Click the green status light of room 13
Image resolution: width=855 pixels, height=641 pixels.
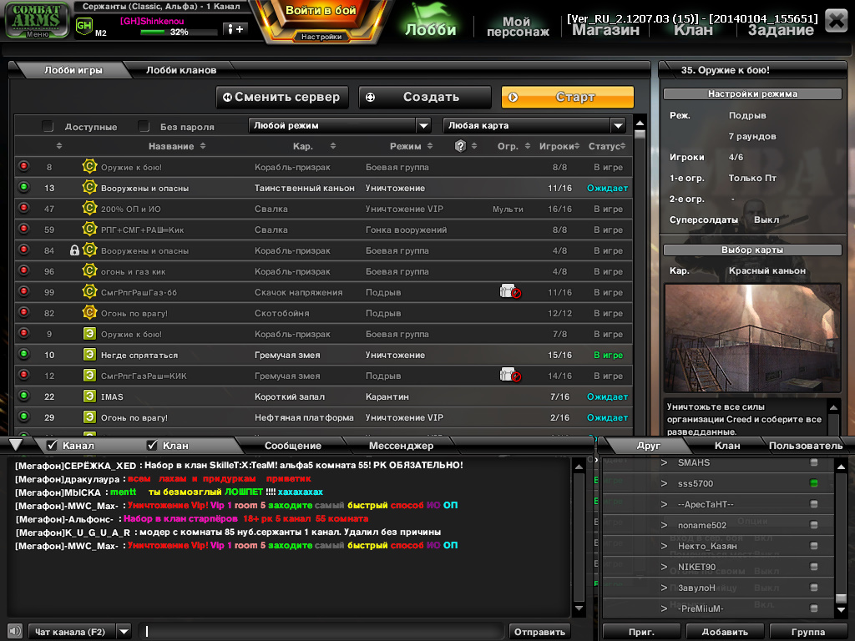click(23, 187)
